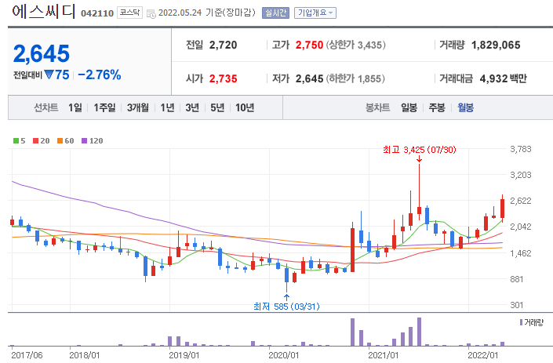Viewport: 553px width, 363px height.
Task: Switch the line chart to 1년
Action: (x=167, y=107)
